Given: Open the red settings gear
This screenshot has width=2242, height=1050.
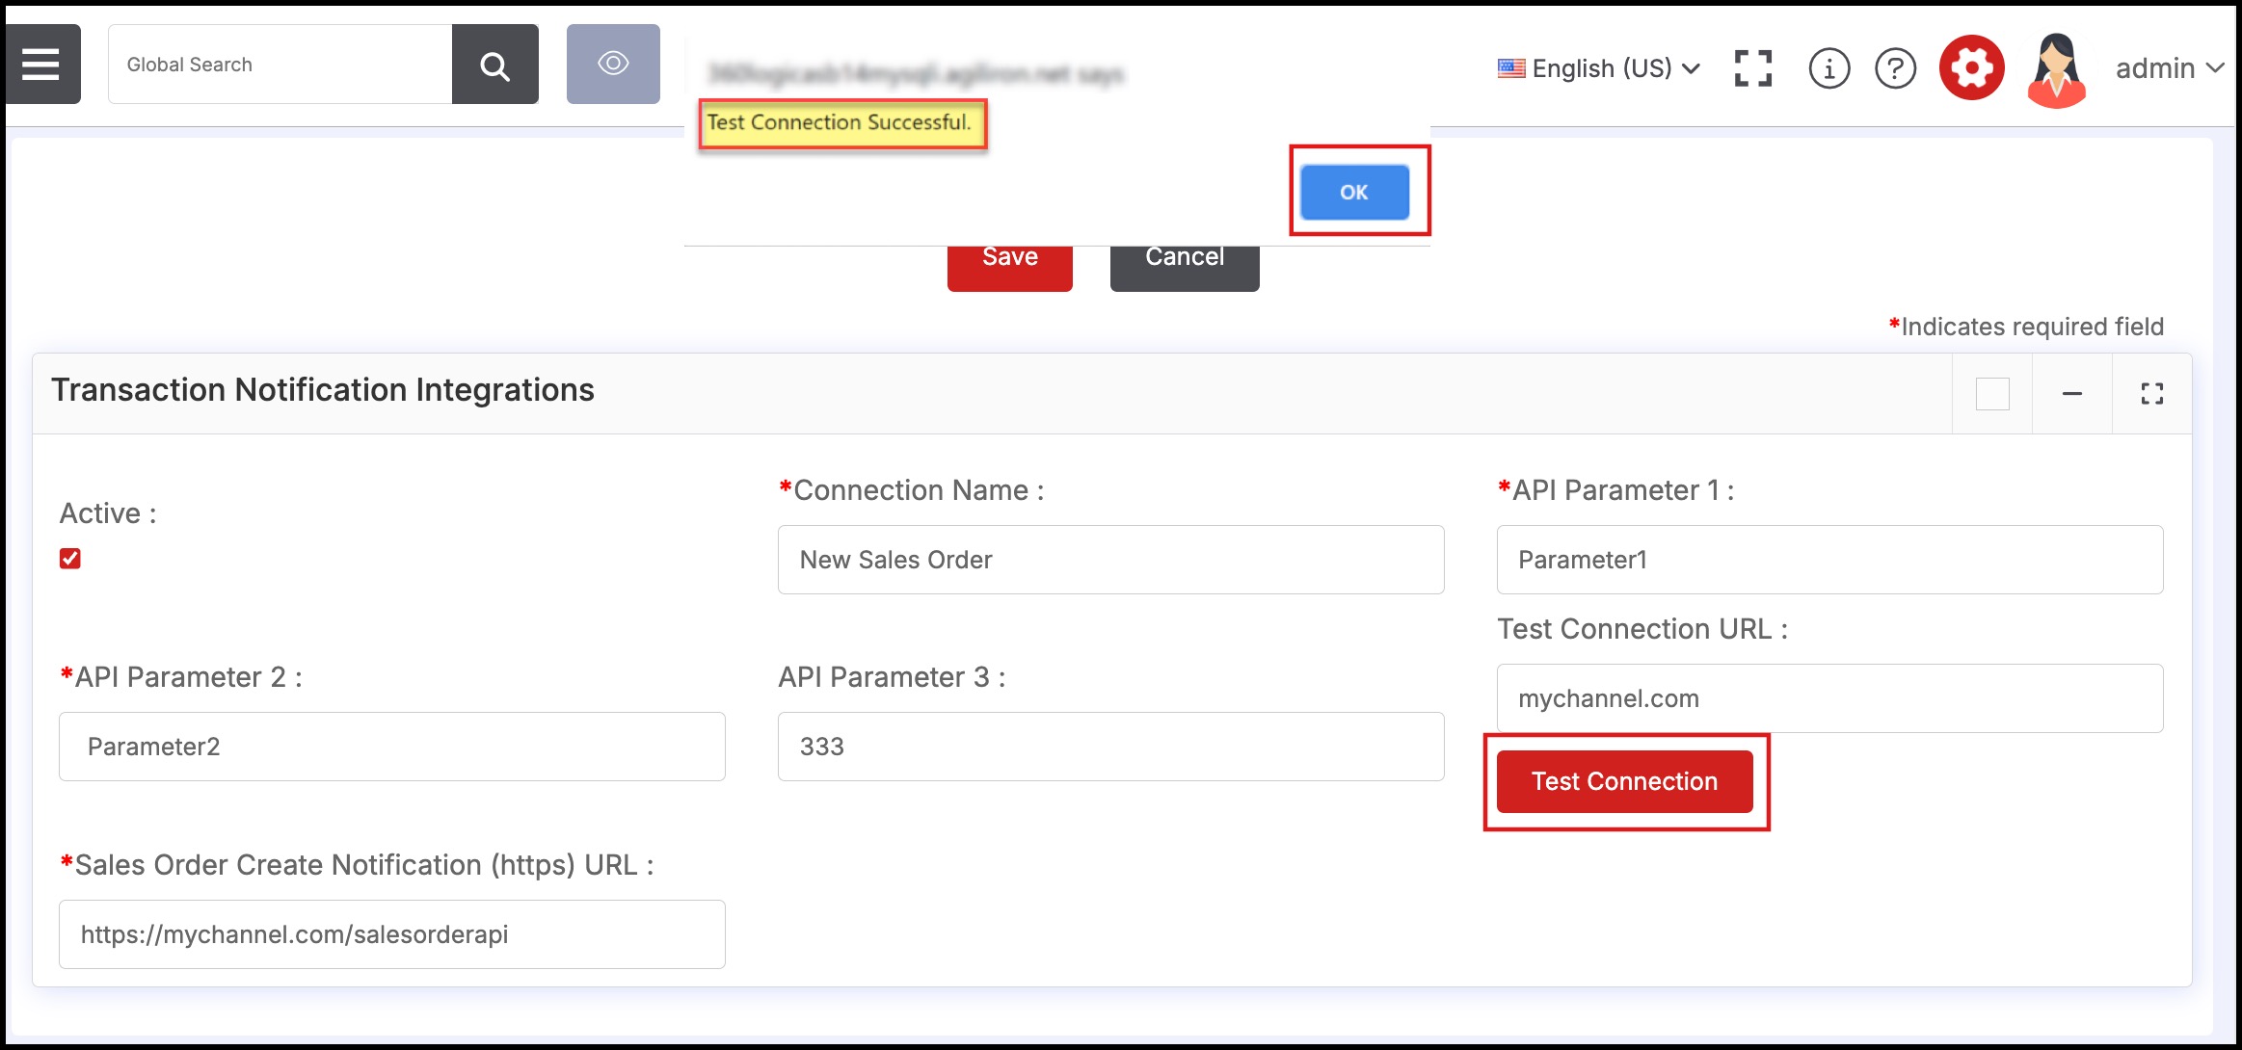Looking at the screenshot, I should tap(1971, 68).
